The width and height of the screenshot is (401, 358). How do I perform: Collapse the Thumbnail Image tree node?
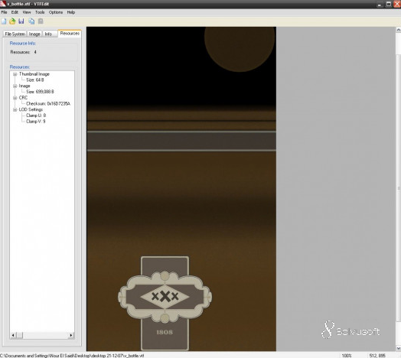pyautogui.click(x=15, y=74)
